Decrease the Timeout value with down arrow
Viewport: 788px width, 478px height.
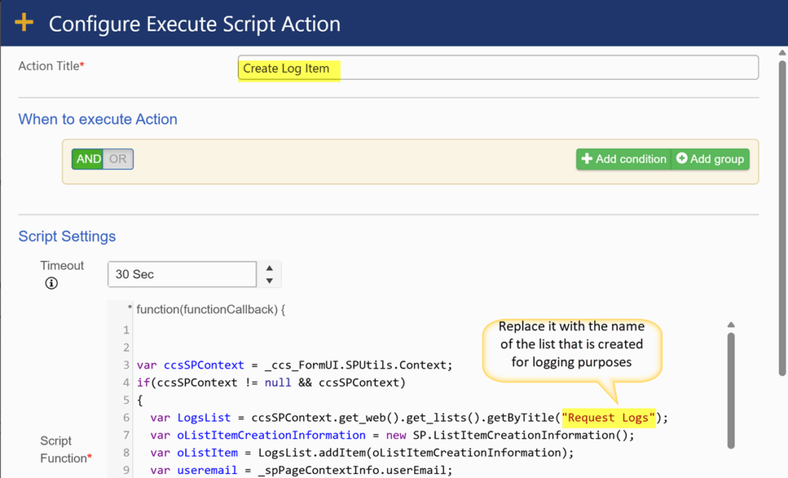pos(269,281)
